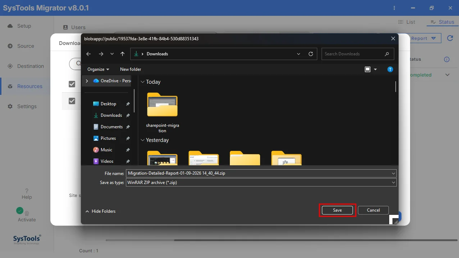Go back using the save dialog's back arrow
This screenshot has width=459, height=258.
point(89,54)
